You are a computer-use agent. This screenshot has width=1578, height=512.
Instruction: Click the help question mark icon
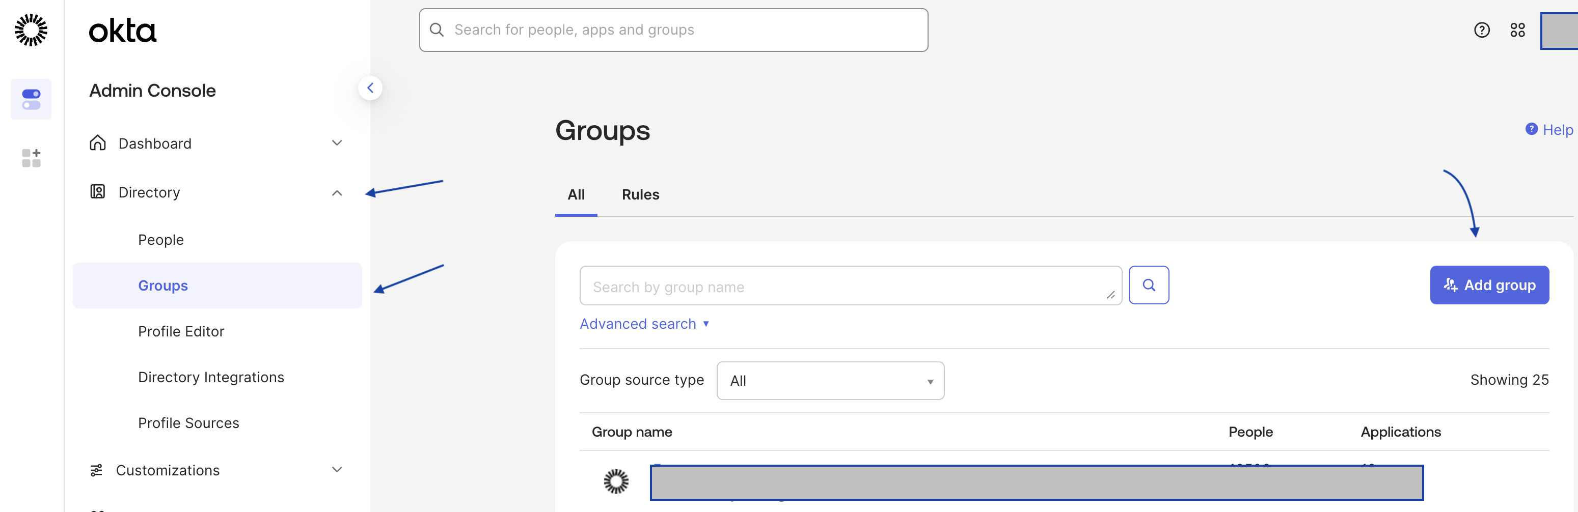[1481, 30]
